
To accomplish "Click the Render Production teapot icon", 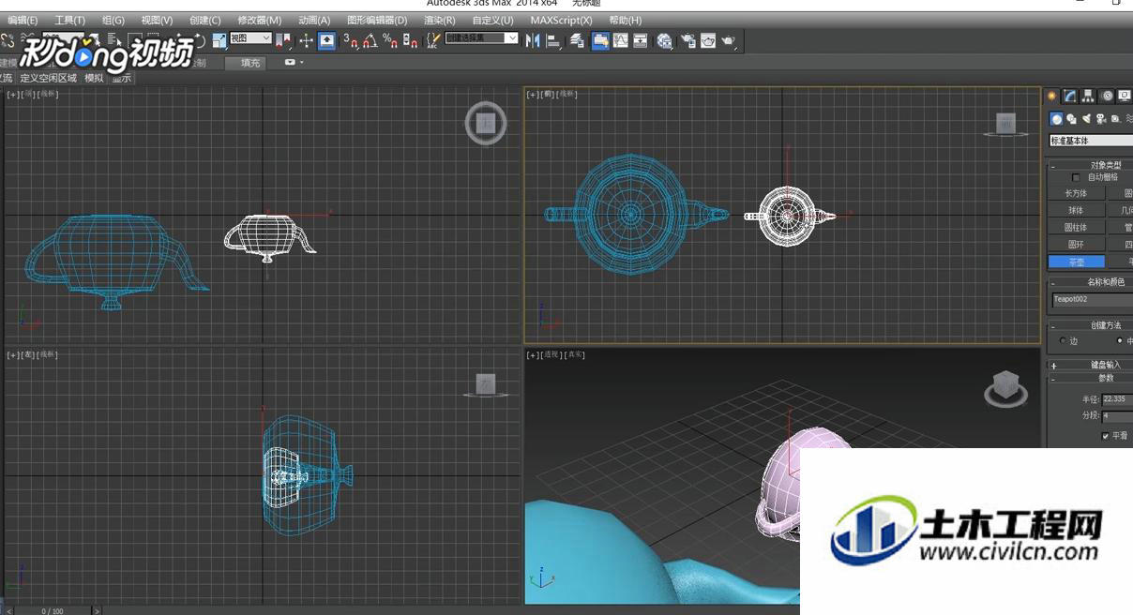I will click(x=729, y=40).
